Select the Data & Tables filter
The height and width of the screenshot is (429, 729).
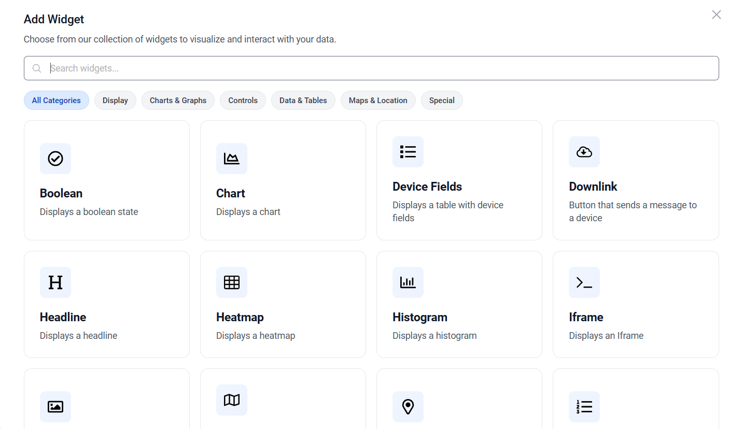point(303,101)
